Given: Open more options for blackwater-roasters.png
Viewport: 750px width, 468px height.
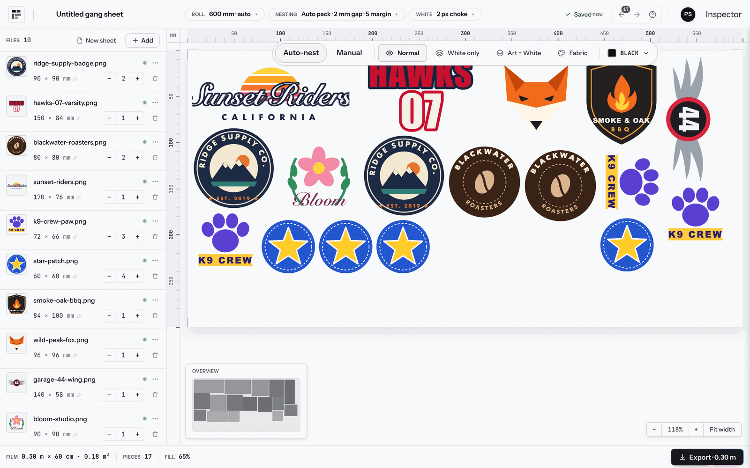Looking at the screenshot, I should [155, 142].
